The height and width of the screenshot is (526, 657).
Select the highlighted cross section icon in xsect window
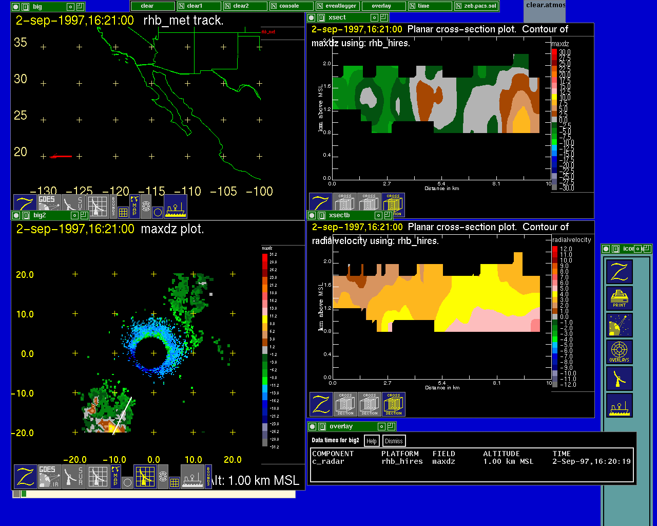[393, 204]
